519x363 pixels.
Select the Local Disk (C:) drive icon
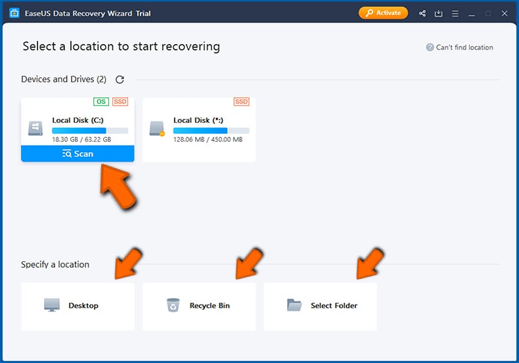click(x=35, y=128)
